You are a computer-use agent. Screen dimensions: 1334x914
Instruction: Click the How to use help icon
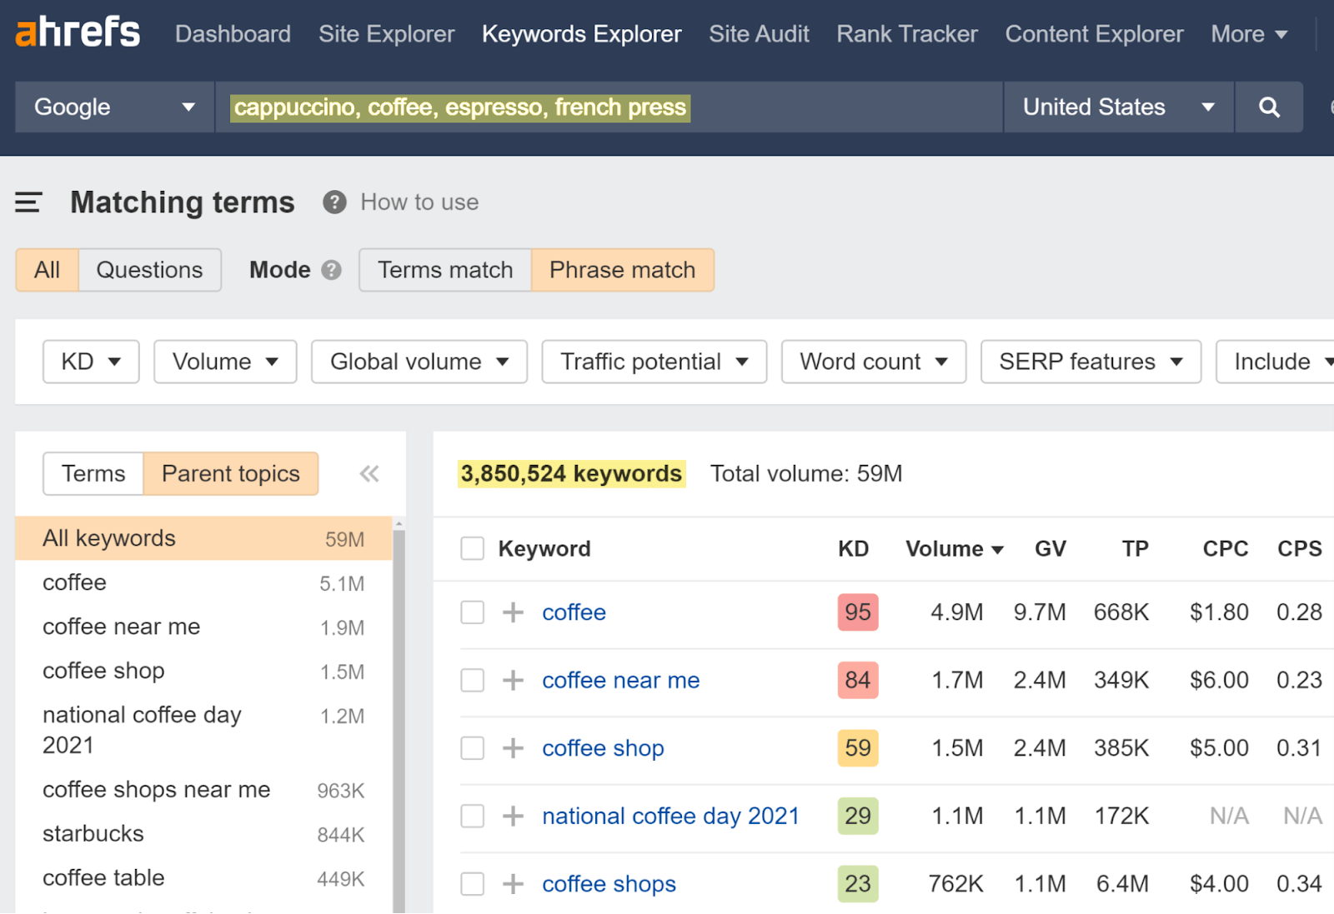pyautogui.click(x=334, y=202)
